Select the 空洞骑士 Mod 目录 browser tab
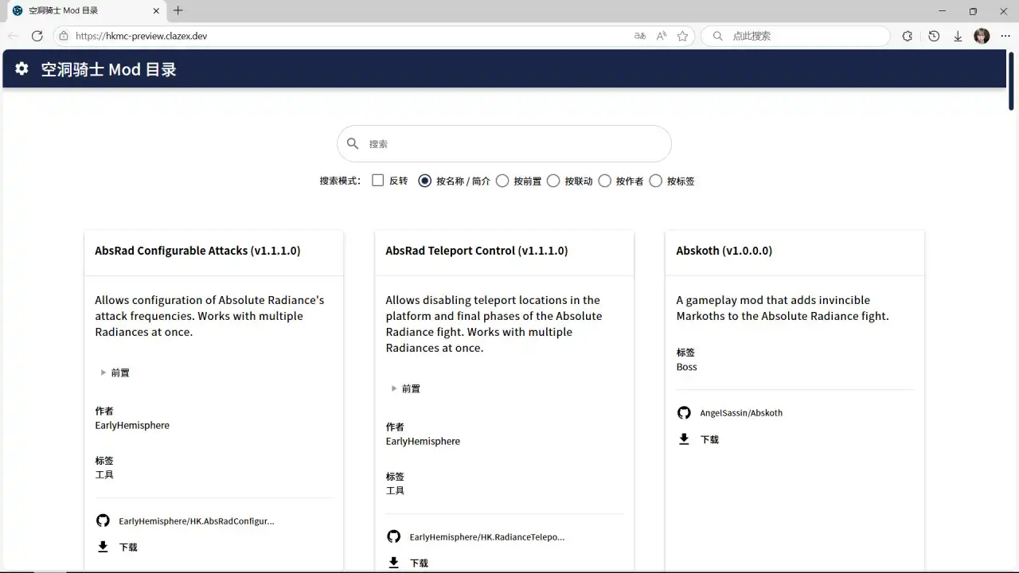The width and height of the screenshot is (1019, 573). pos(80,11)
